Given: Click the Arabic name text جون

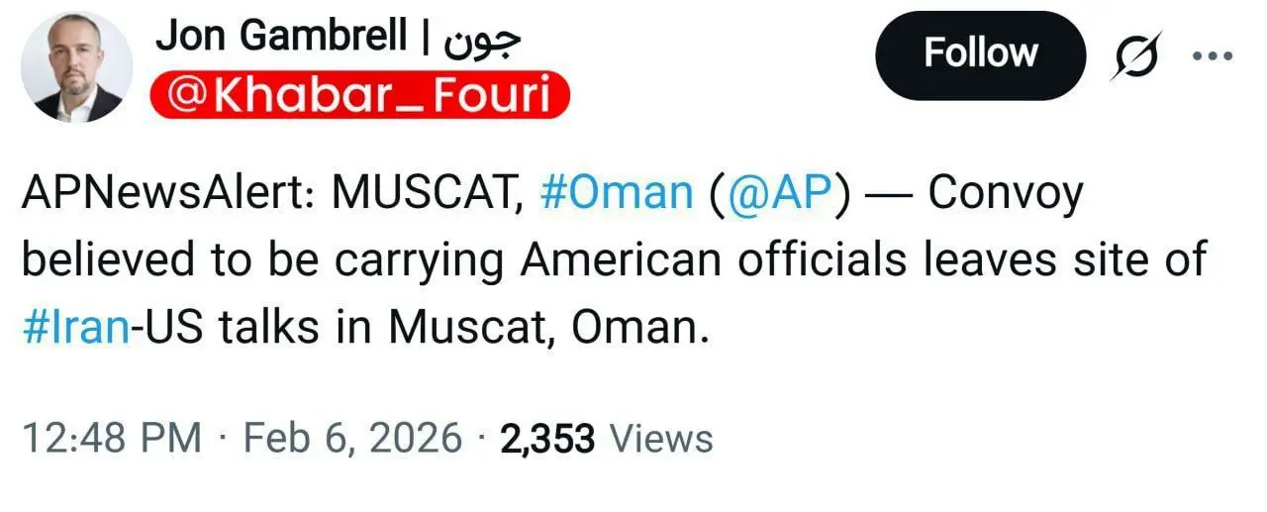Looking at the screenshot, I should (x=483, y=38).
